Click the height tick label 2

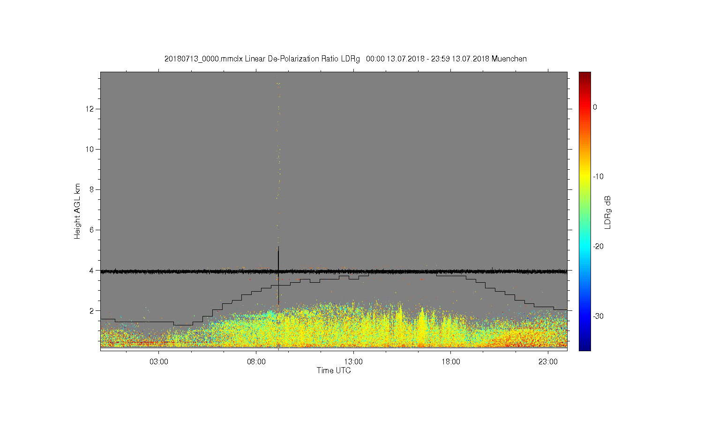92,311
